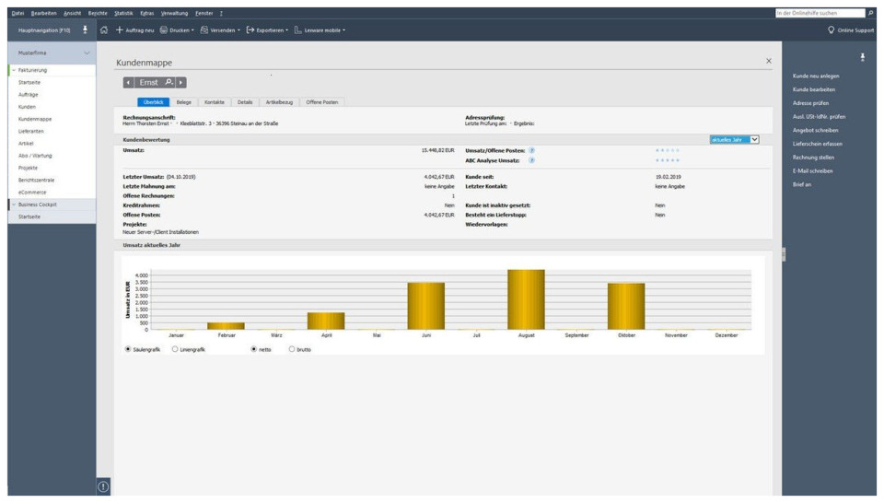This screenshot has height=503, width=884.
Task: Click help icon next to Umsatz/Offene Posten
Action: pos(532,150)
